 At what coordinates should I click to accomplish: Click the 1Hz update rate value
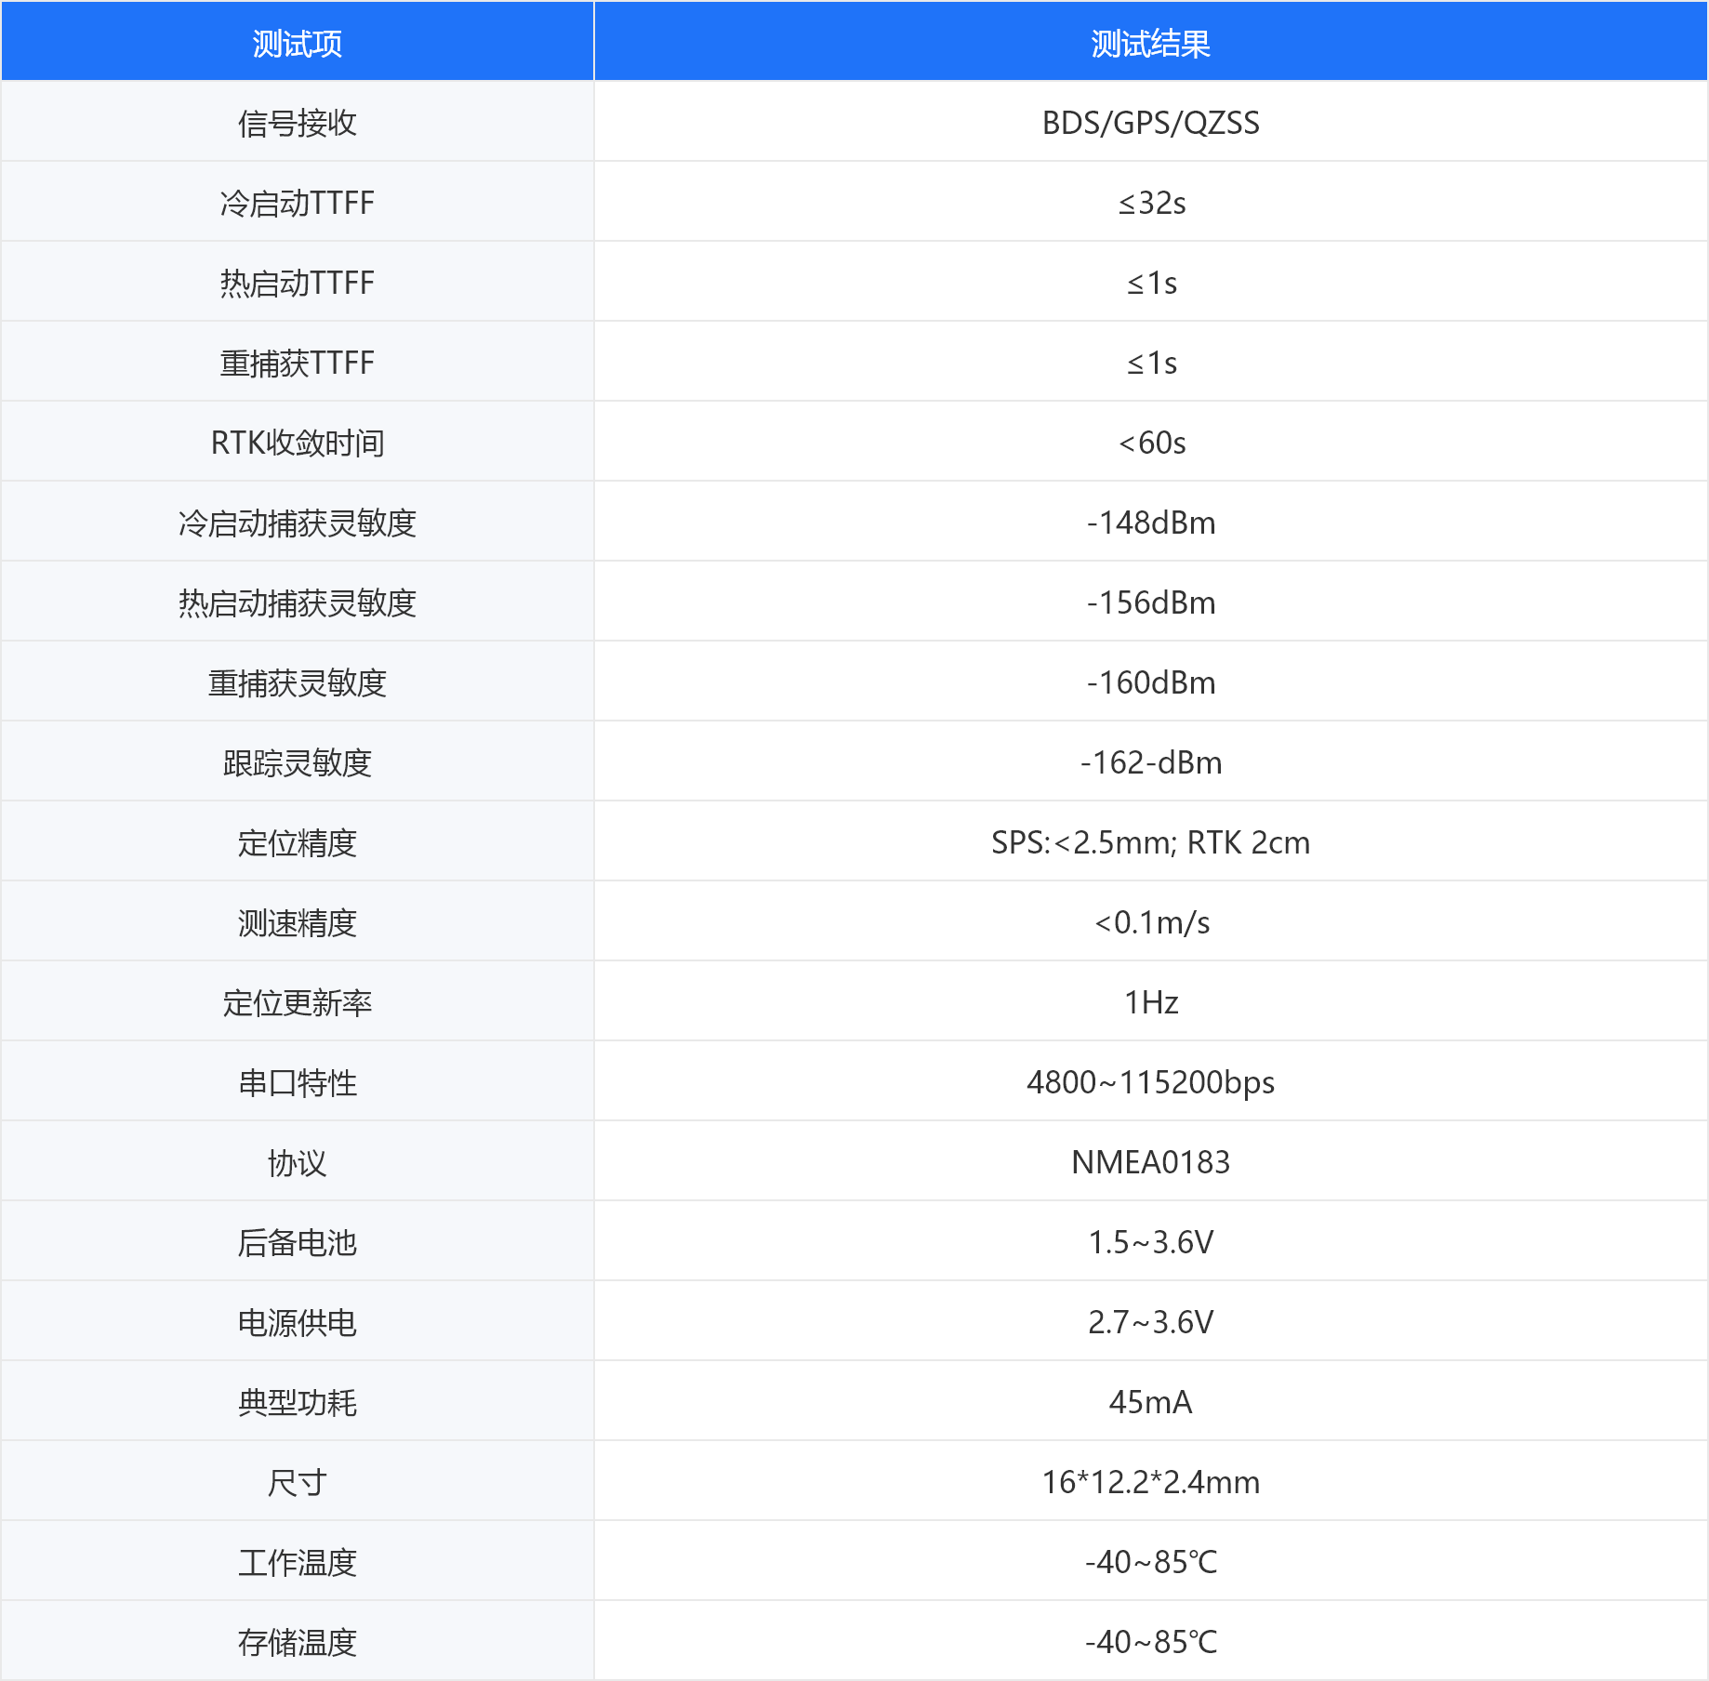(1150, 1002)
